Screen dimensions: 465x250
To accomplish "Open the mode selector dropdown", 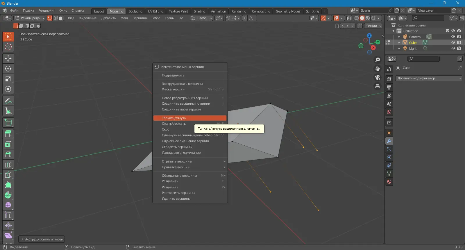I will [x=30, y=18].
